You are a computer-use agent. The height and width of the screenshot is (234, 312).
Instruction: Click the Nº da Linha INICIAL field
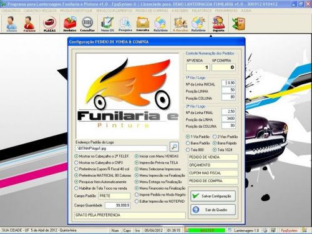(x=228, y=83)
